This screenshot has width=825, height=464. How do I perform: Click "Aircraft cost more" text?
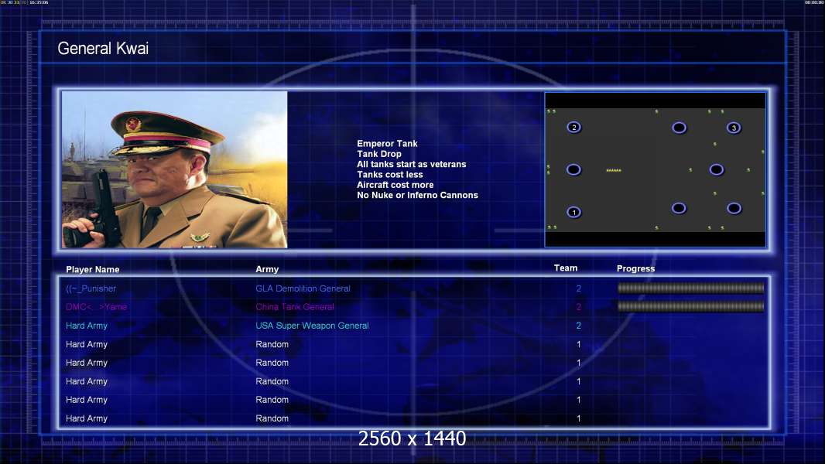pyautogui.click(x=395, y=185)
